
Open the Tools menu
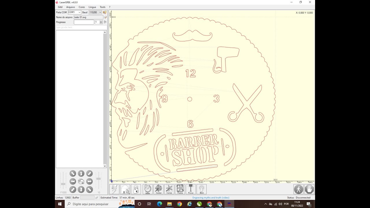[103, 7]
